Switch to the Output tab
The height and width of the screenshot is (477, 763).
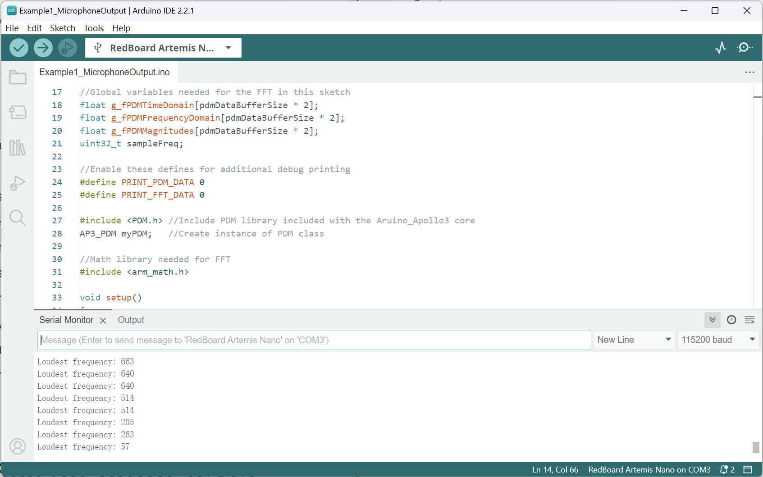click(x=131, y=320)
